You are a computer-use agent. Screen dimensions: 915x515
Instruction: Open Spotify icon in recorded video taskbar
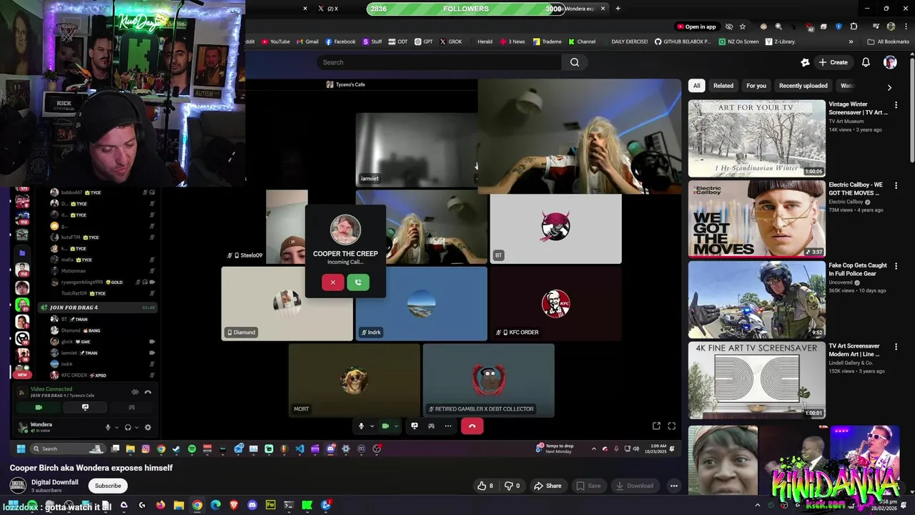[192, 448]
